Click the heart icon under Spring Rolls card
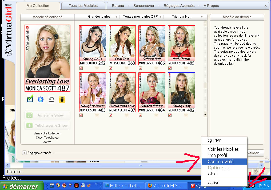The height and width of the screenshot is (190, 271). (x=97, y=68)
